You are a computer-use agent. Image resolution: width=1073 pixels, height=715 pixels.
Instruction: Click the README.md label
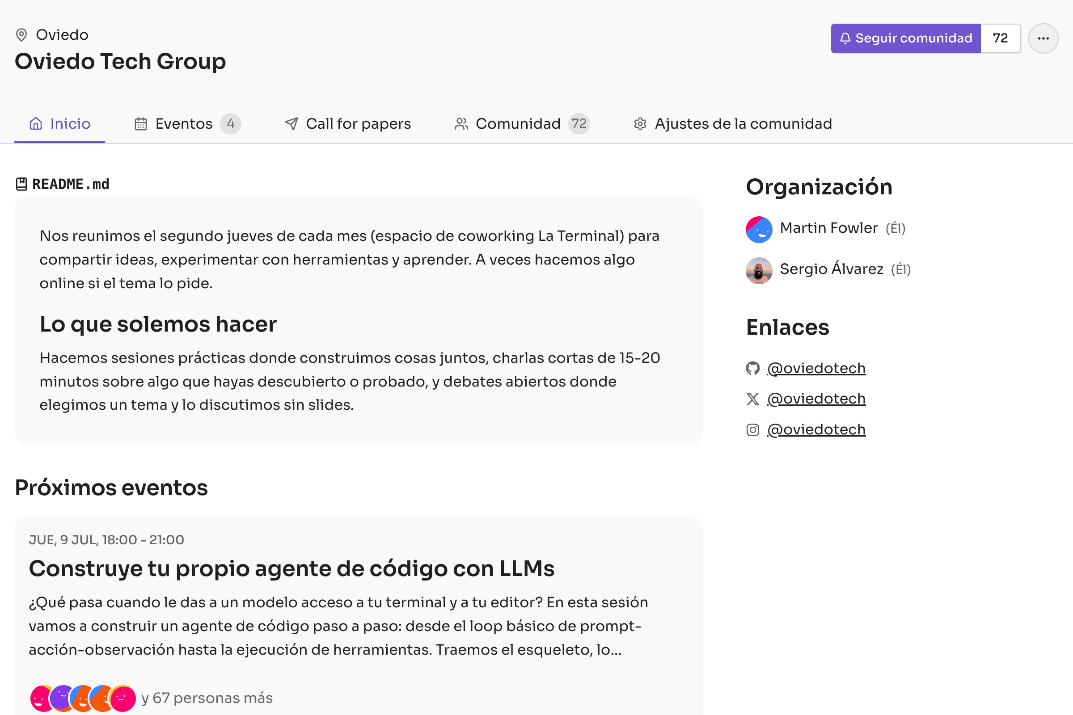pyautogui.click(x=71, y=184)
